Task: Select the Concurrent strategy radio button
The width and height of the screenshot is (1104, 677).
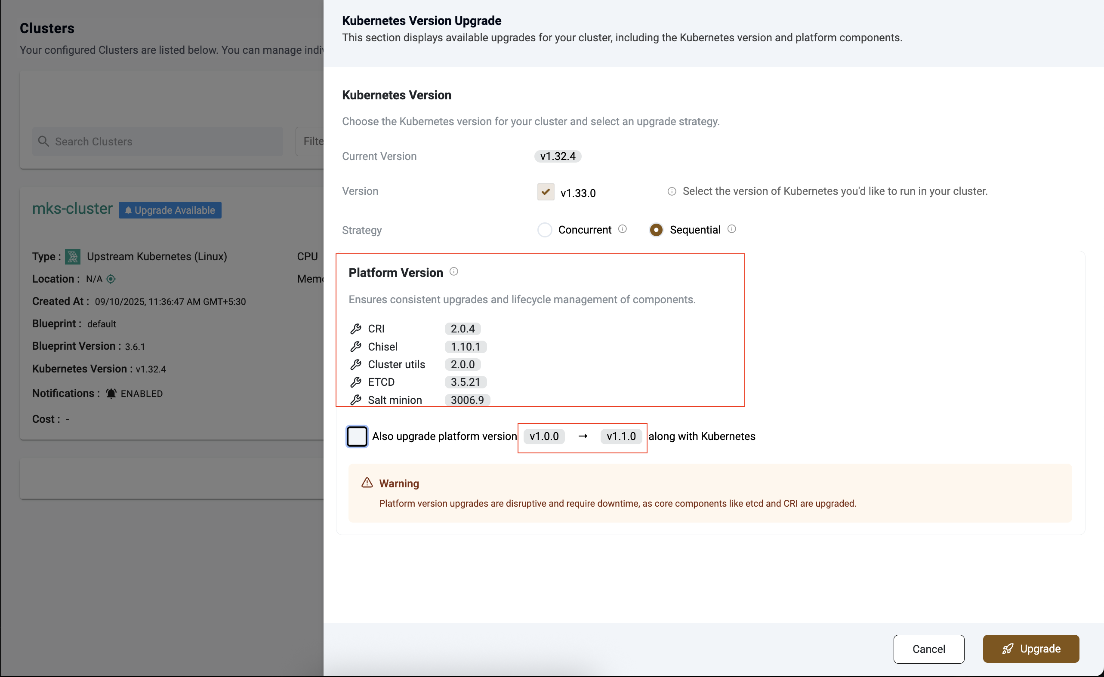Action: pyautogui.click(x=544, y=230)
